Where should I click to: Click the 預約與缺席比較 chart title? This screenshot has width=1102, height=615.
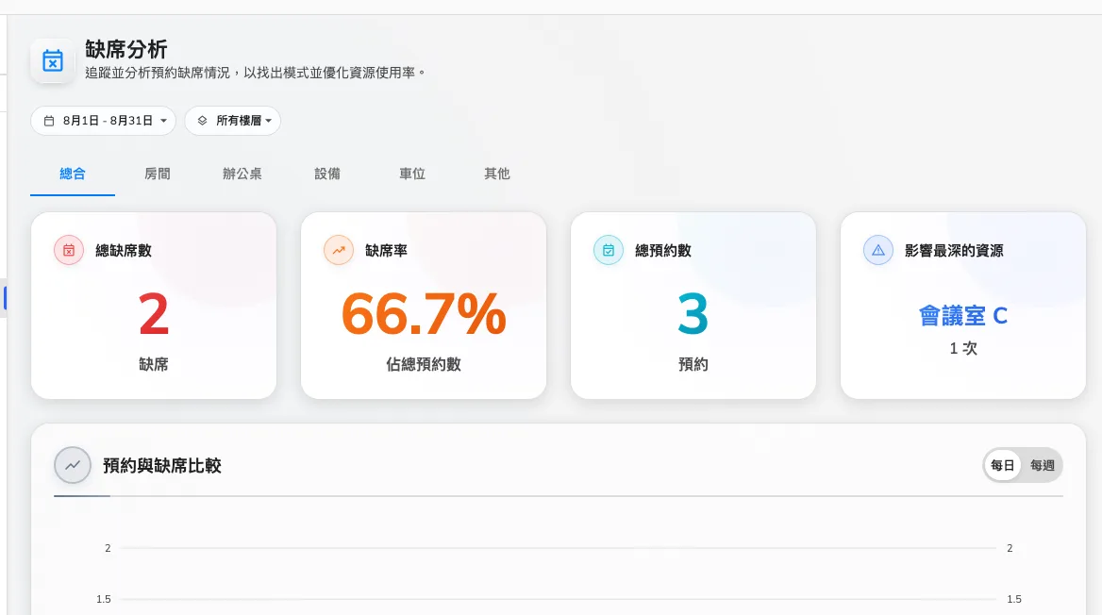[x=162, y=465]
